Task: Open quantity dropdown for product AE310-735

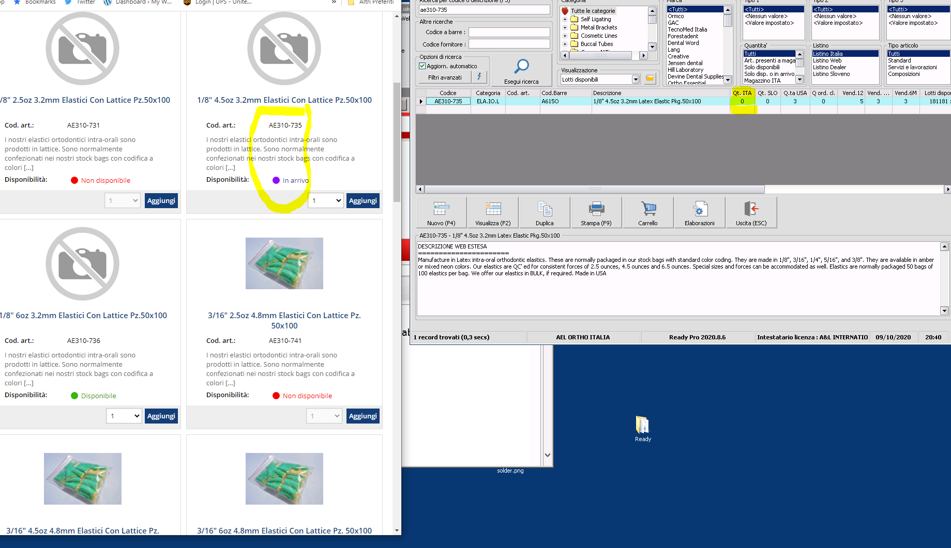Action: coord(326,200)
